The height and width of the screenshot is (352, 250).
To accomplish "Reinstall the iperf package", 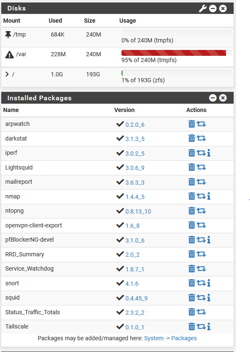I will pyautogui.click(x=201, y=153).
